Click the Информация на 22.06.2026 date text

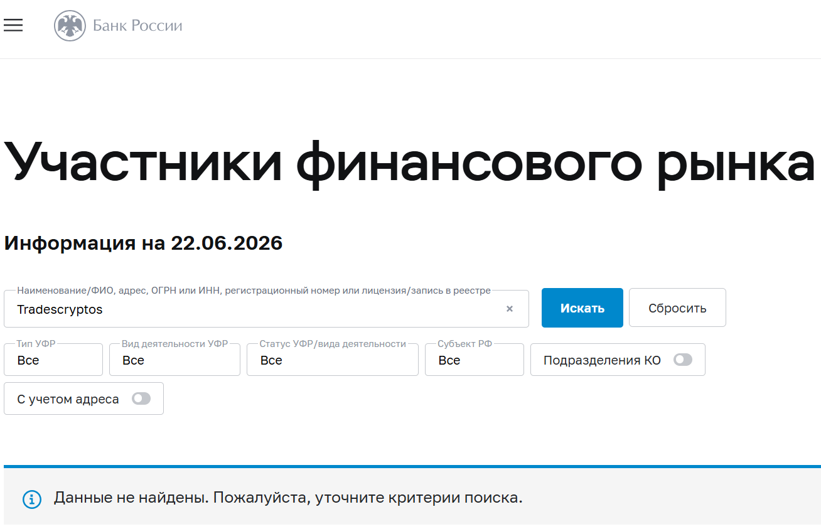click(143, 243)
